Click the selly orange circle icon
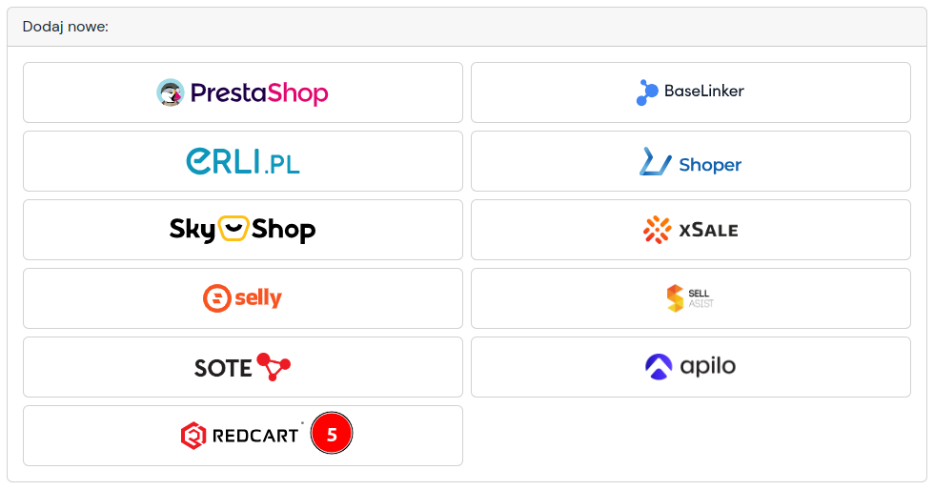 click(x=217, y=298)
